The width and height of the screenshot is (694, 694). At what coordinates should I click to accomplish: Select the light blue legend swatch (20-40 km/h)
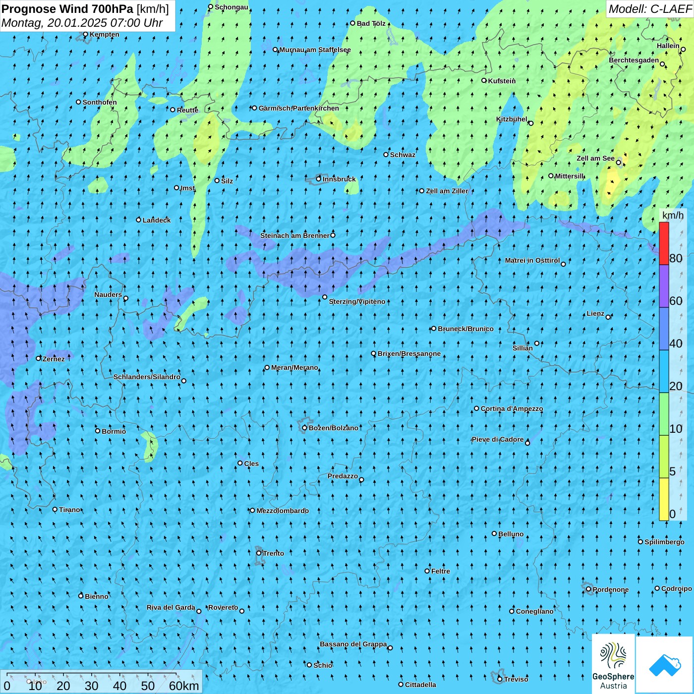[x=664, y=372]
